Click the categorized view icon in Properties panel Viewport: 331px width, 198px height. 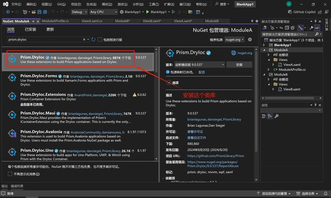264,116
